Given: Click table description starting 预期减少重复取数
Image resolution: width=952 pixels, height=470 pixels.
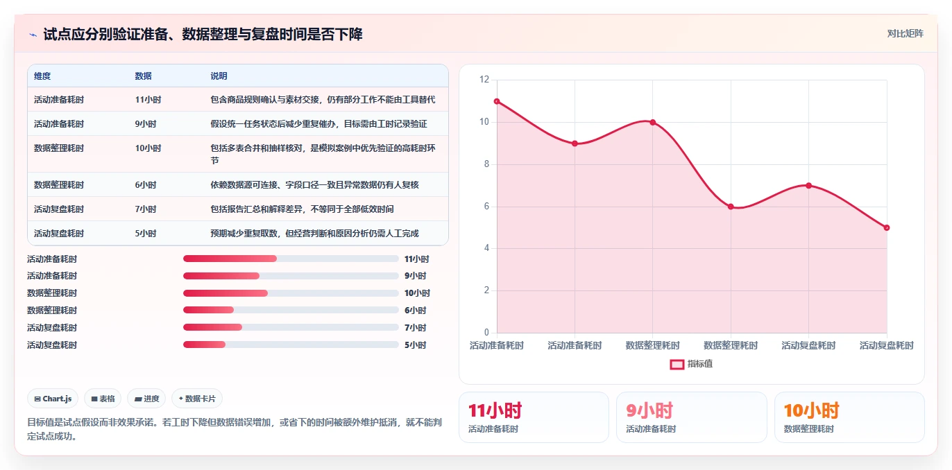Looking at the screenshot, I should point(314,234).
